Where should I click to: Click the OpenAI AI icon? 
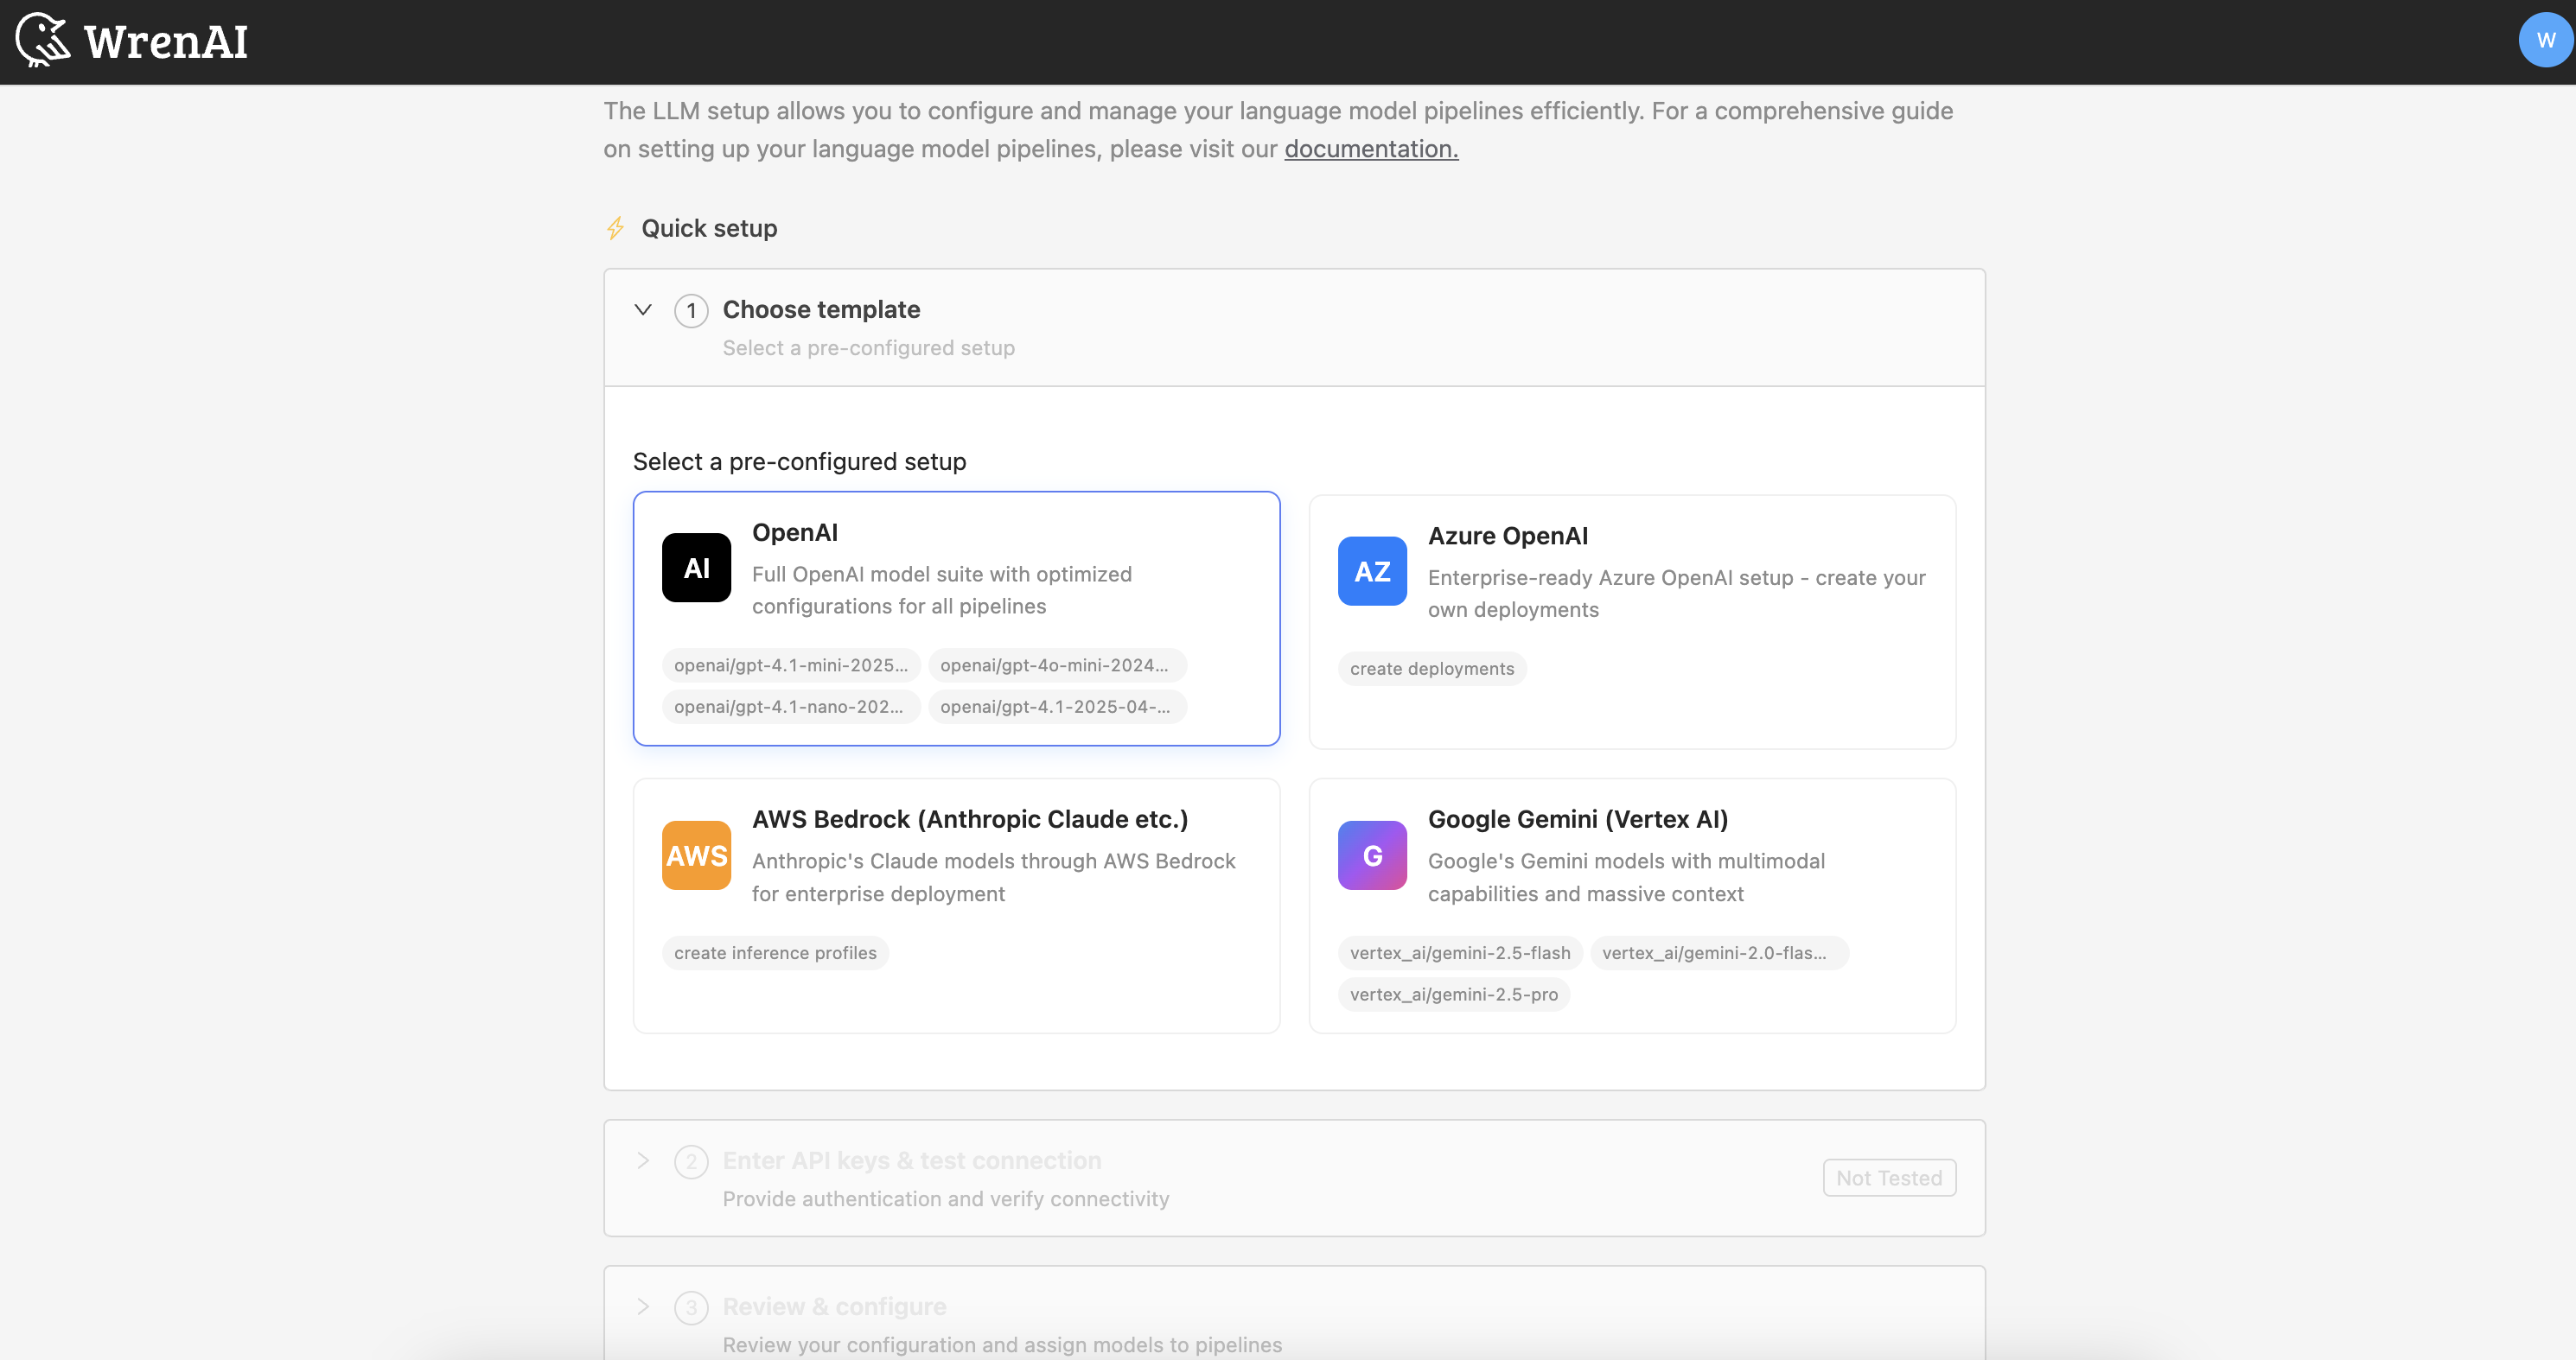[696, 568]
